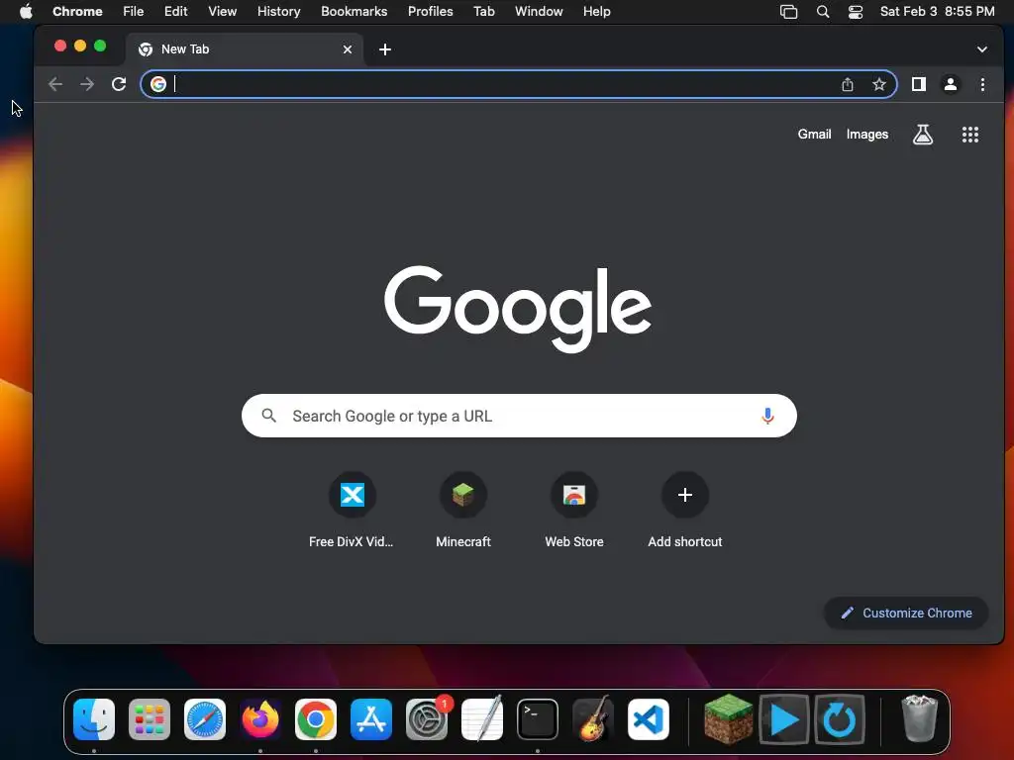Click the Google icon in address bar

[158, 84]
